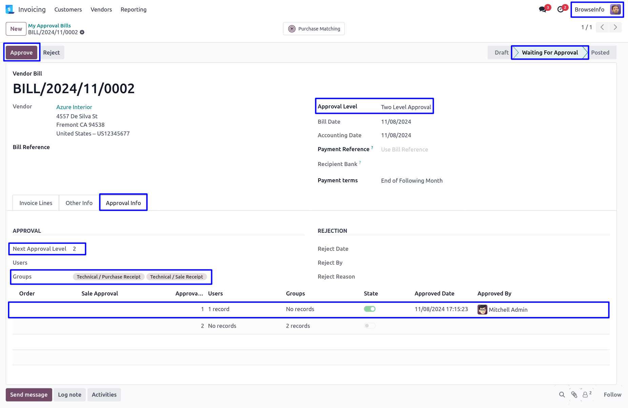Image resolution: width=628 pixels, height=408 pixels.
Task: Open the activities clock icon
Action: pyautogui.click(x=561, y=9)
